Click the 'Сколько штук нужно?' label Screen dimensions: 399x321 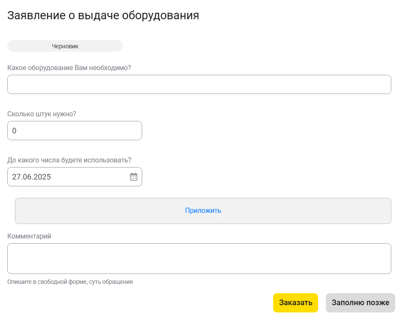pyautogui.click(x=42, y=114)
